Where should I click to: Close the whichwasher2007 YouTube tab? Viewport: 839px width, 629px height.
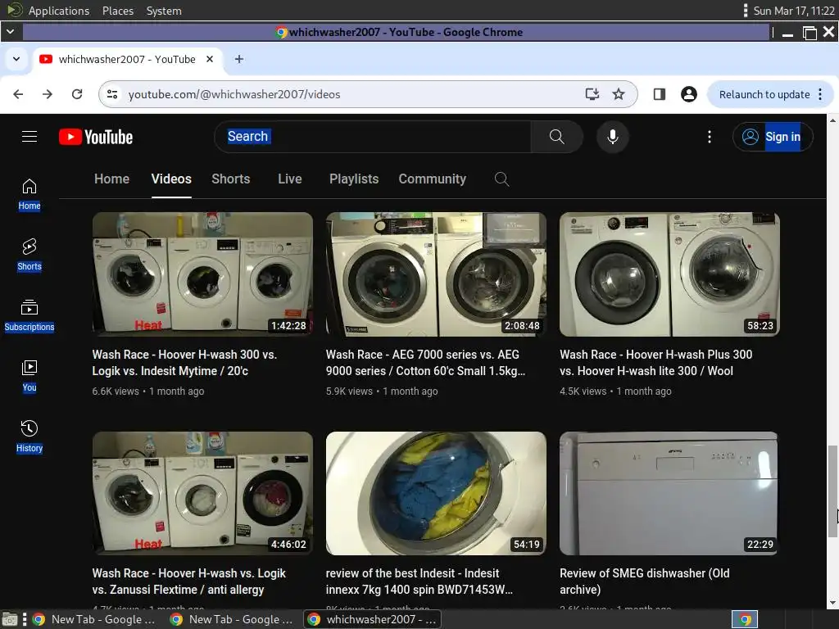point(210,59)
